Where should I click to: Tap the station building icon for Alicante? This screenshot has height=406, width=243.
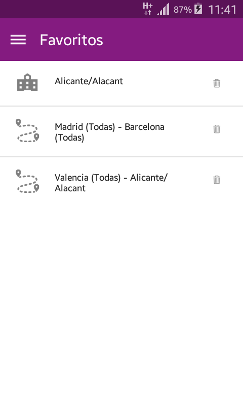pos(27,82)
